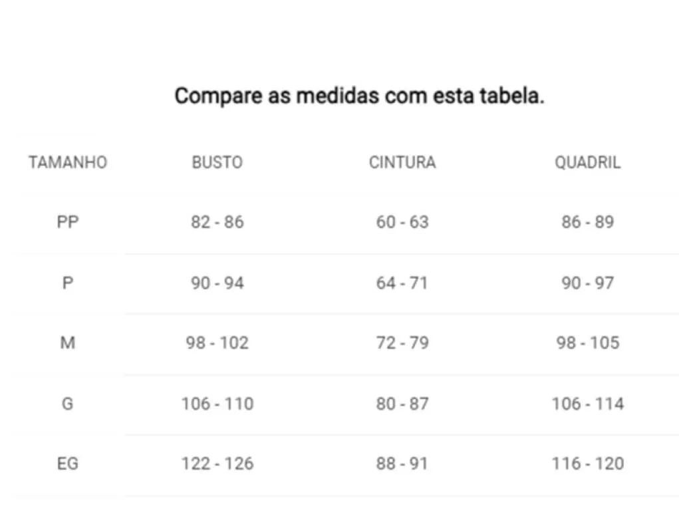Click the TAMANHO column header
The width and height of the screenshot is (679, 532).
68,162
